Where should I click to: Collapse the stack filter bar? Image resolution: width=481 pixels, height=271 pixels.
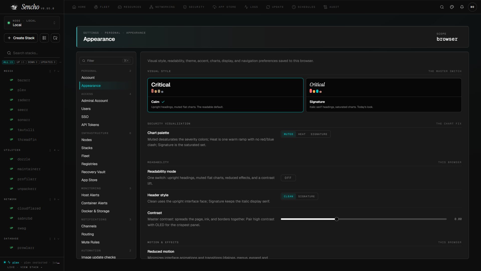pyautogui.click(x=60, y=62)
